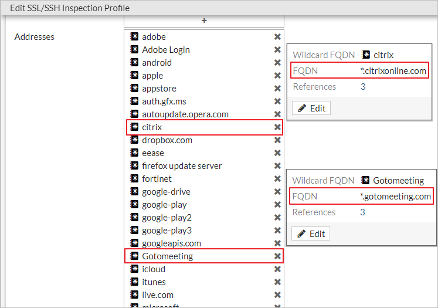Viewport: 438px width, 308px height.
Task: Select the google-play3 address row
Action: click(x=204, y=231)
